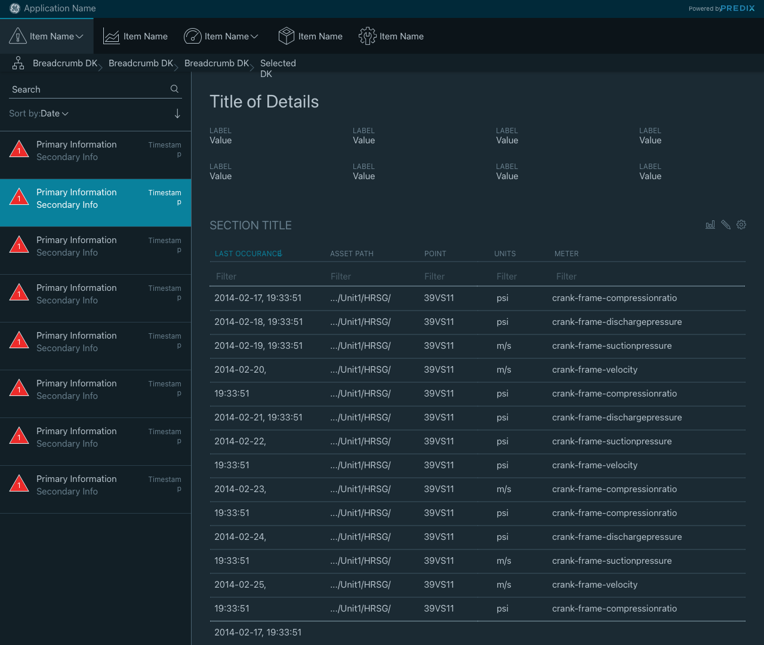Open table settings via the gear icon
764x645 pixels.
click(741, 225)
